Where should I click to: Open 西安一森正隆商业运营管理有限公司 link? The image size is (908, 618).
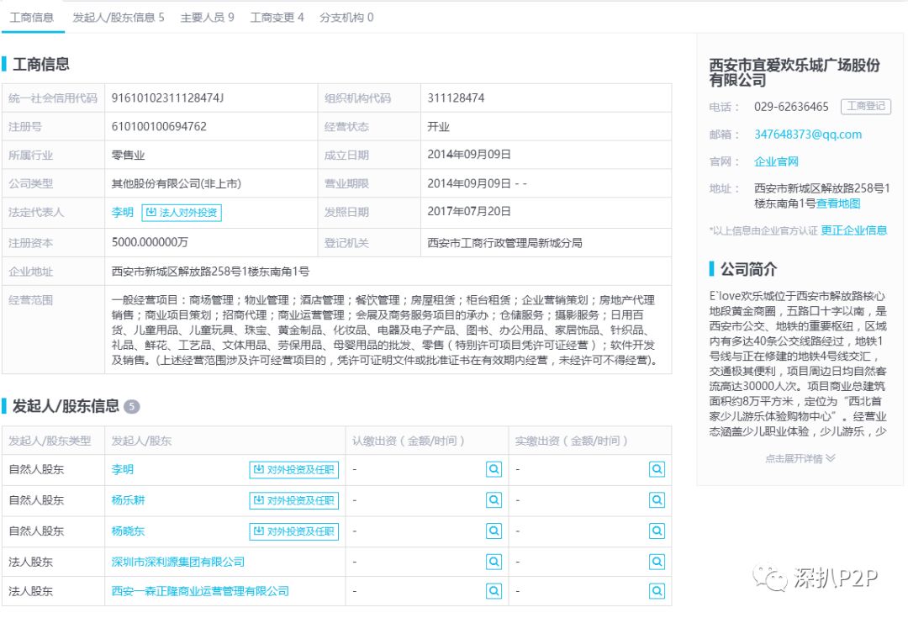pyautogui.click(x=200, y=591)
